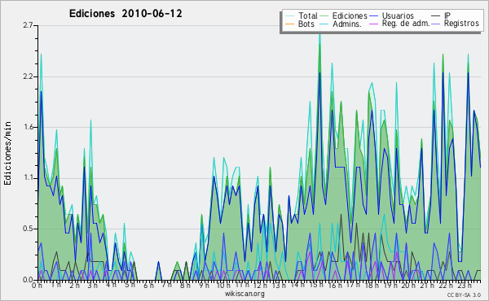The image size is (489, 301).
Task: Click the '12 h' x-axis label
Action: 260,286
